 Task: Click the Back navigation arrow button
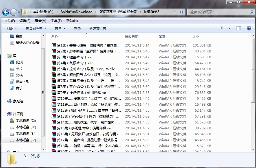(6, 12)
